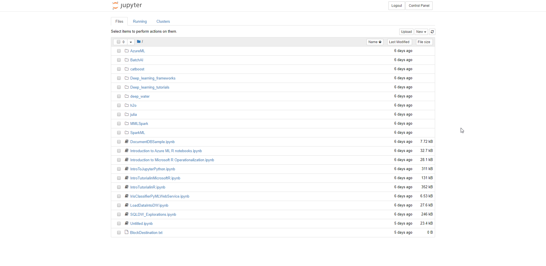This screenshot has height=266, width=546.
Task: Click 'Select items to perform actions' text
Action: click(144, 32)
